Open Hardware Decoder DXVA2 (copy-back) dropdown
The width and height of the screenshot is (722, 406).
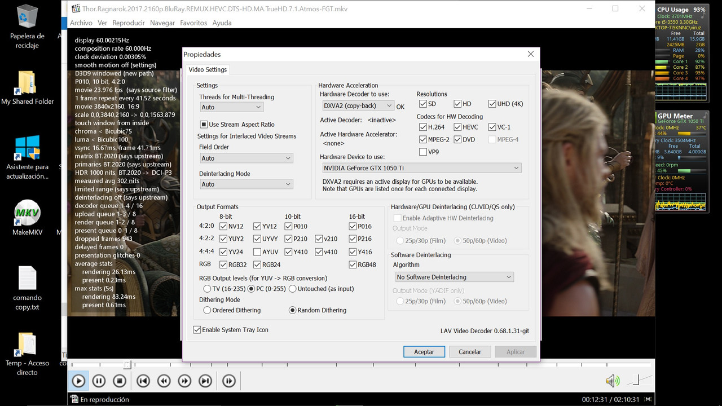coord(358,106)
